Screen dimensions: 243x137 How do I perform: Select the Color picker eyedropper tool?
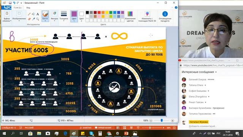coord(33,19)
